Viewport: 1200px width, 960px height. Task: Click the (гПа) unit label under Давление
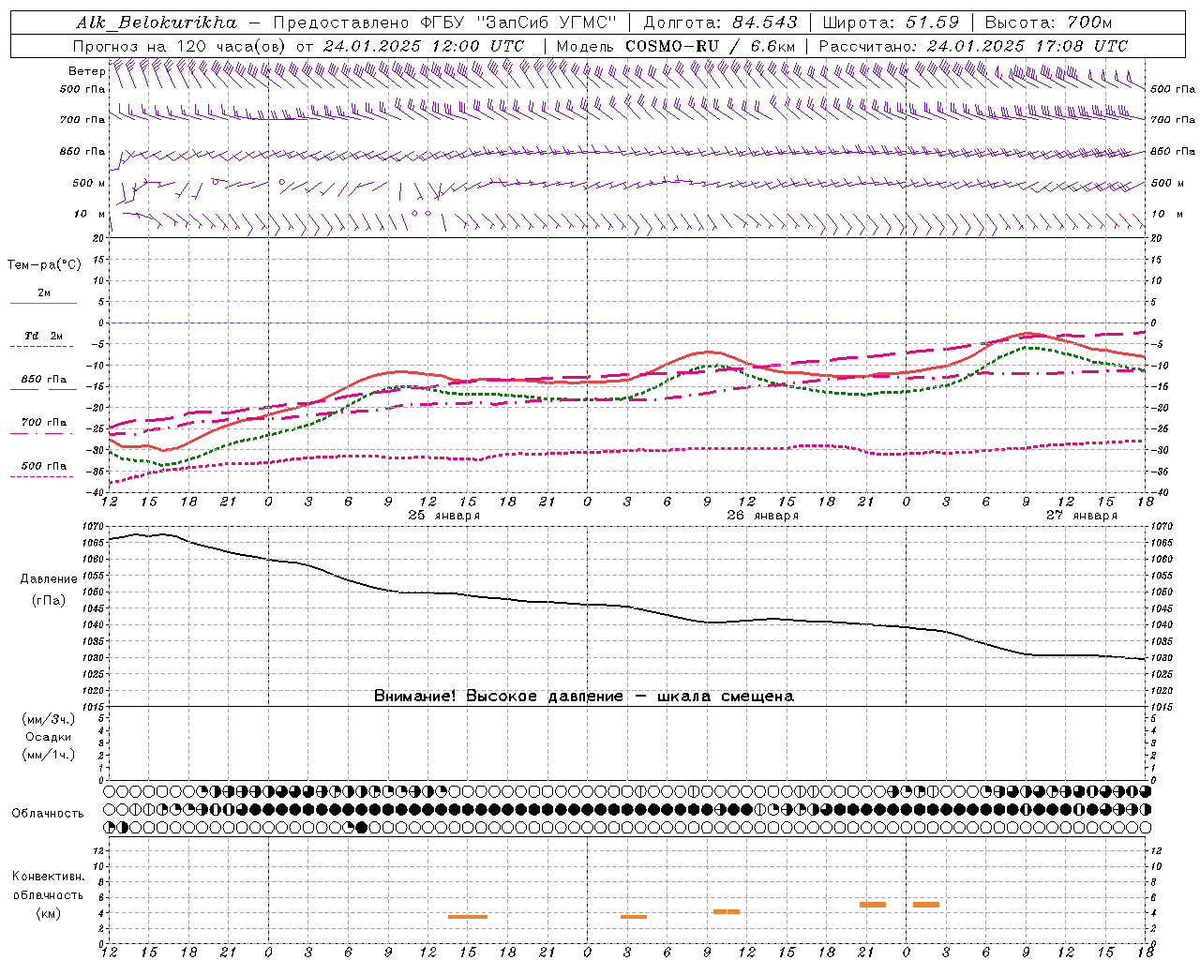[x=49, y=601]
